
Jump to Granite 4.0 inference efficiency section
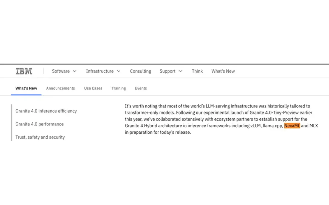pos(46,111)
